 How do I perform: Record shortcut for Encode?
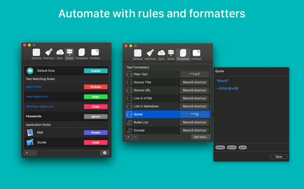click(194, 131)
